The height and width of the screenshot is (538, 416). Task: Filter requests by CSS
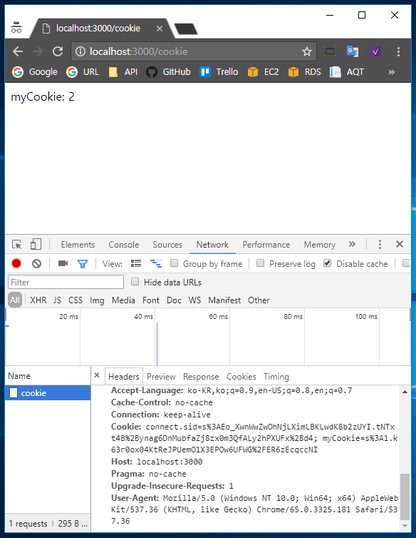tap(76, 300)
